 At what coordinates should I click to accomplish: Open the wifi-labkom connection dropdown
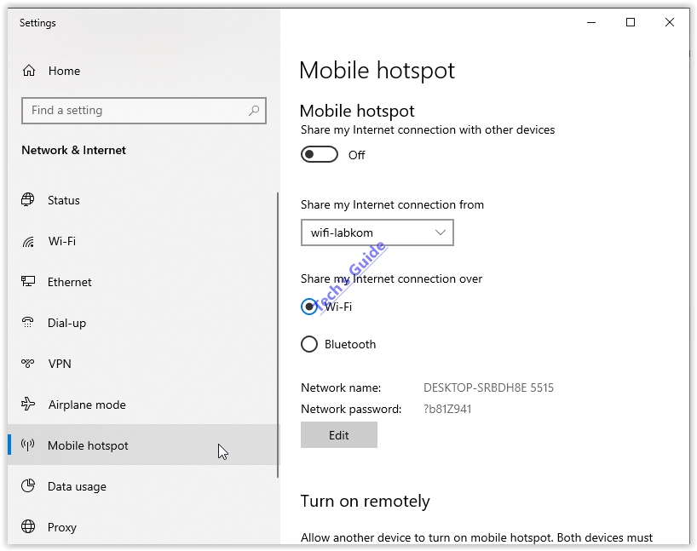377,232
